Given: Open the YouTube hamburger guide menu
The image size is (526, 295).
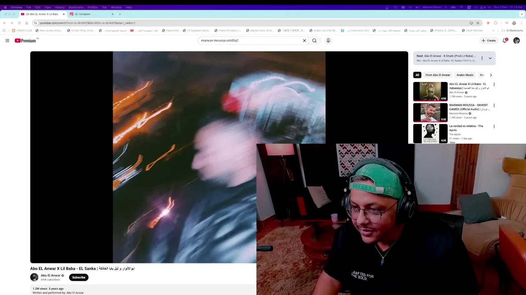Looking at the screenshot, I should coord(7,41).
